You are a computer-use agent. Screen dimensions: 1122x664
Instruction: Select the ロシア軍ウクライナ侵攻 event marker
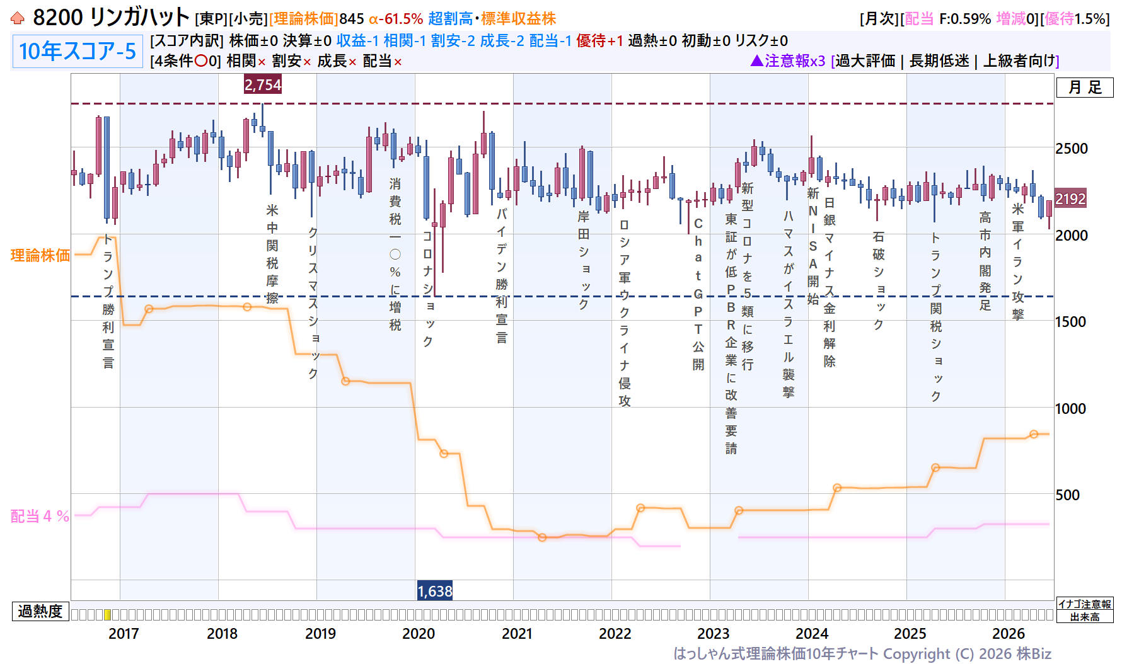click(625, 312)
